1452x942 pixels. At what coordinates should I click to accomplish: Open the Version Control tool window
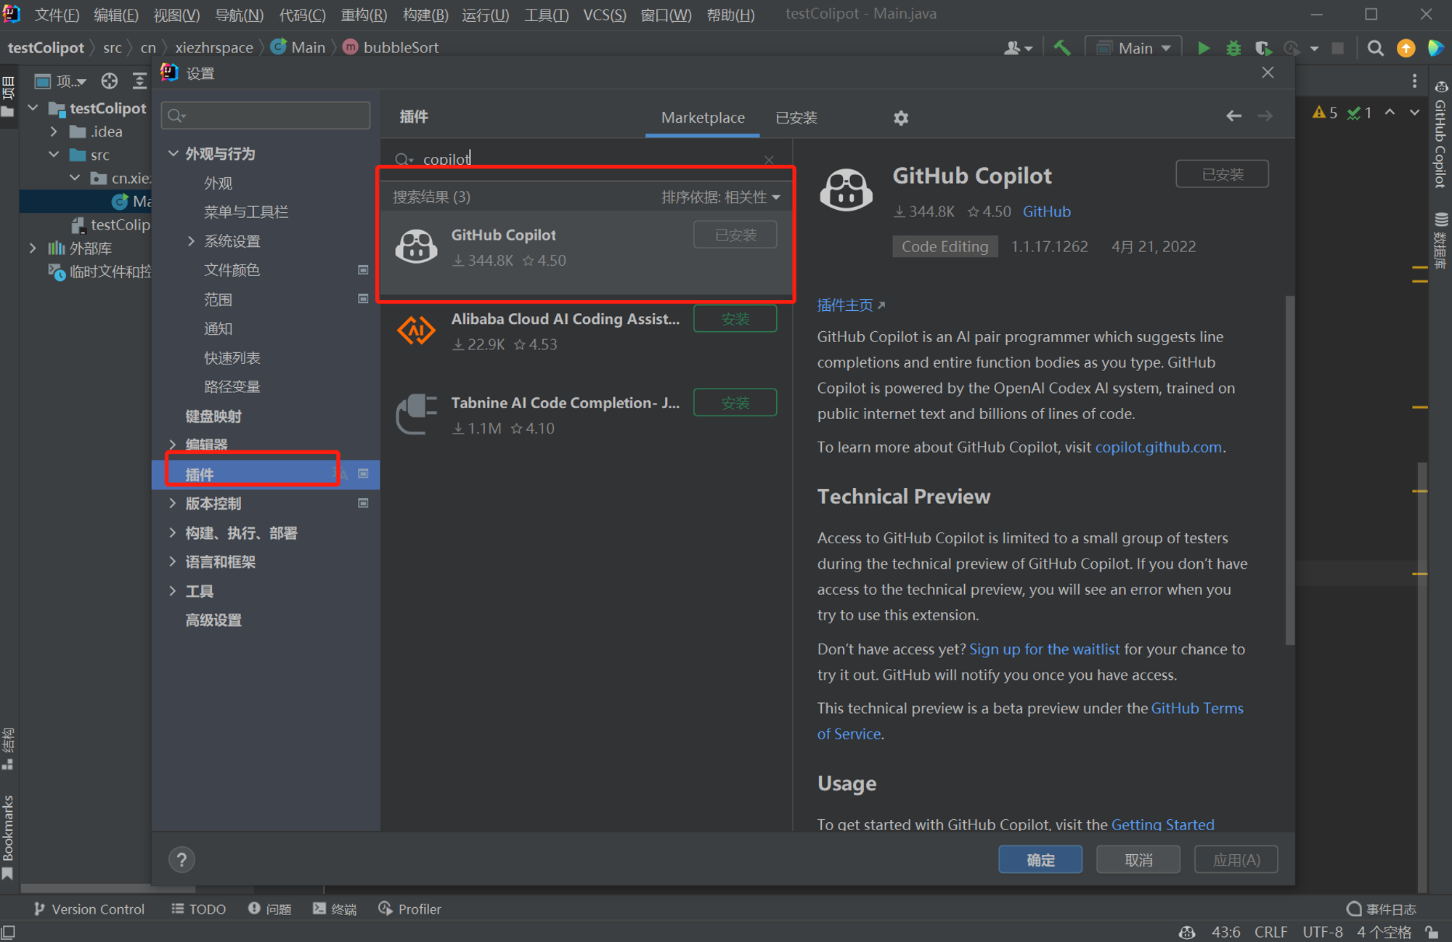pyautogui.click(x=89, y=909)
